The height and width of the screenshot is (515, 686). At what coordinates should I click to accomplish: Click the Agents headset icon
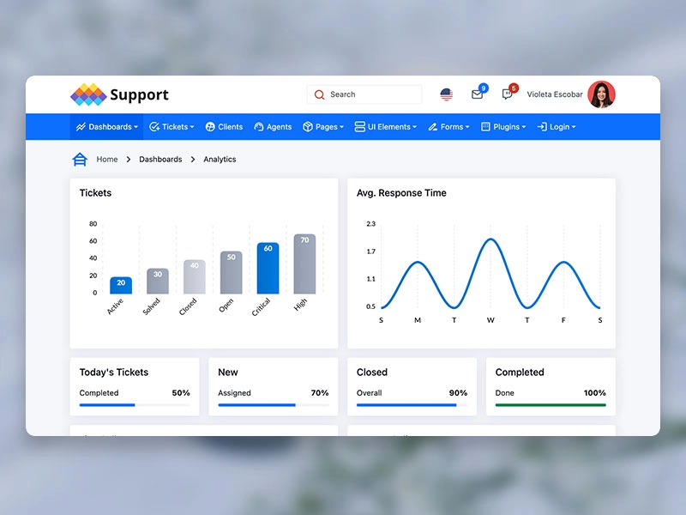pos(259,127)
